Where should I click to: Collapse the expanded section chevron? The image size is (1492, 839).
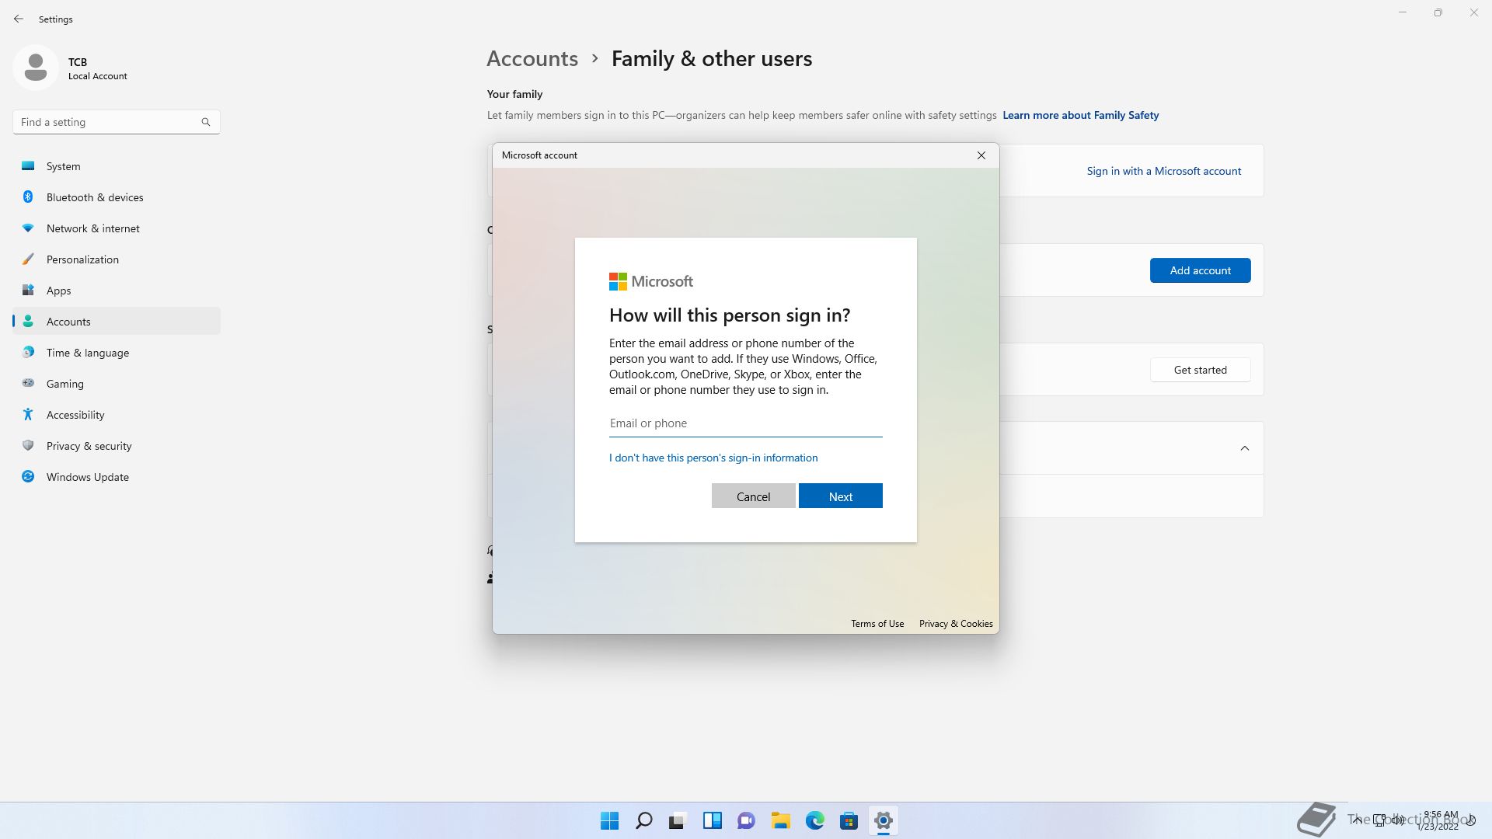coord(1244,448)
